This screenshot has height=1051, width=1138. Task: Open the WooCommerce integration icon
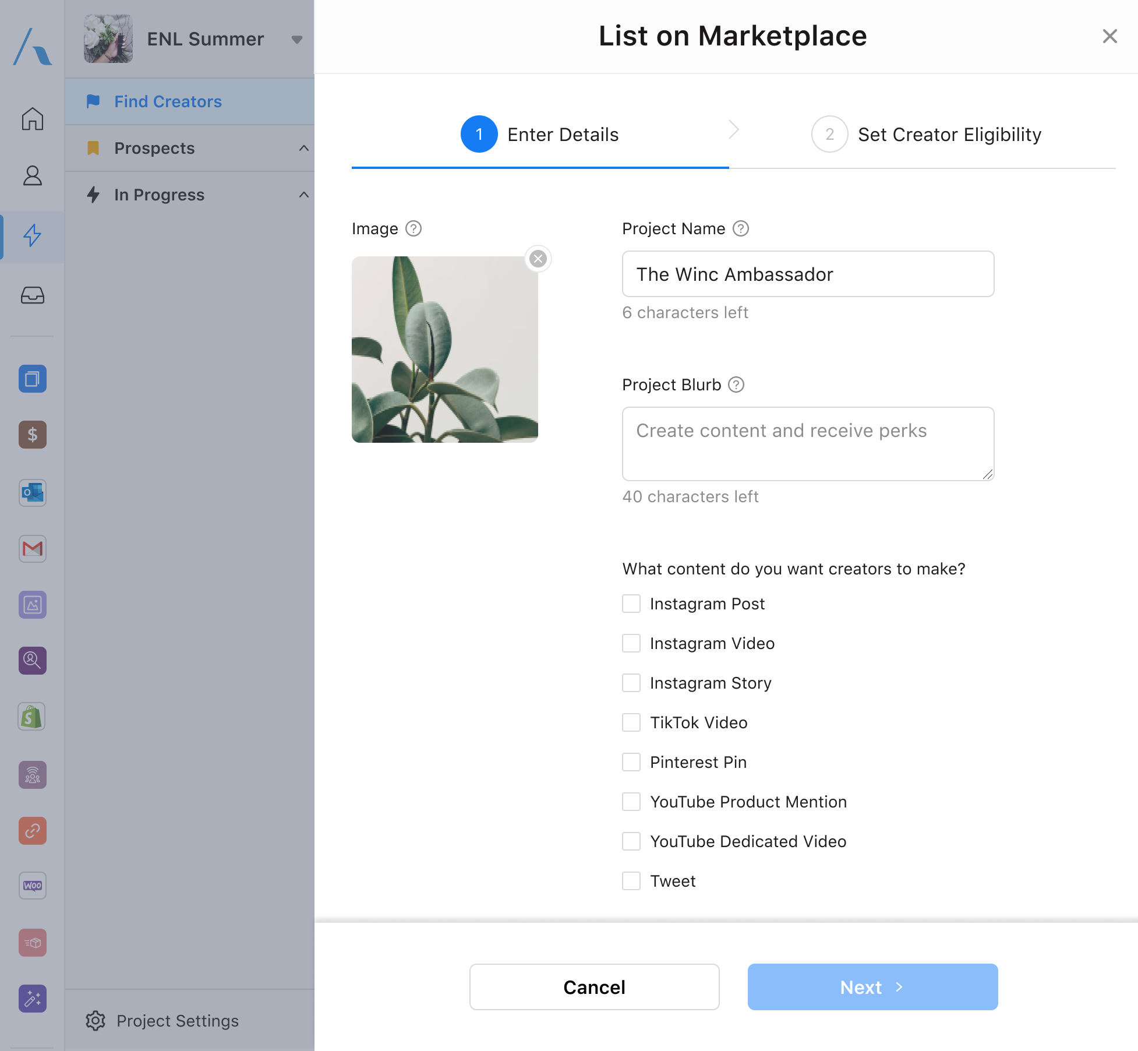(x=33, y=886)
